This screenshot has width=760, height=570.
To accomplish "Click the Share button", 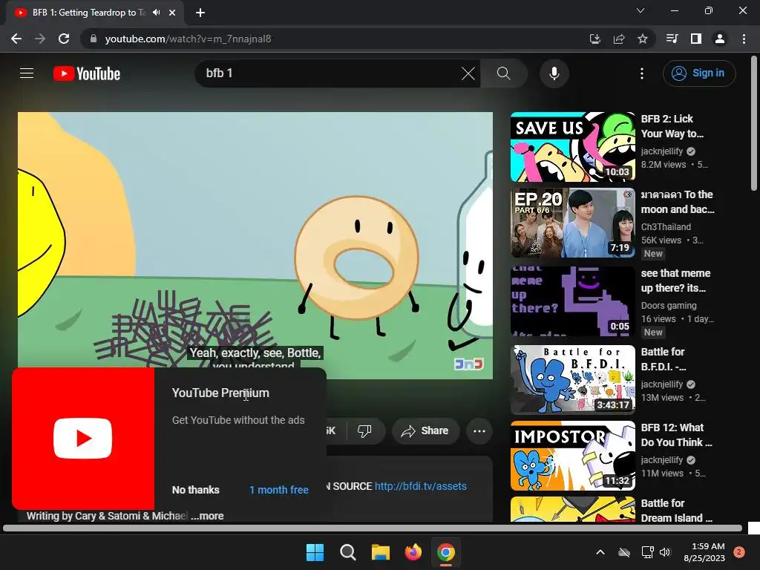I will tap(425, 431).
